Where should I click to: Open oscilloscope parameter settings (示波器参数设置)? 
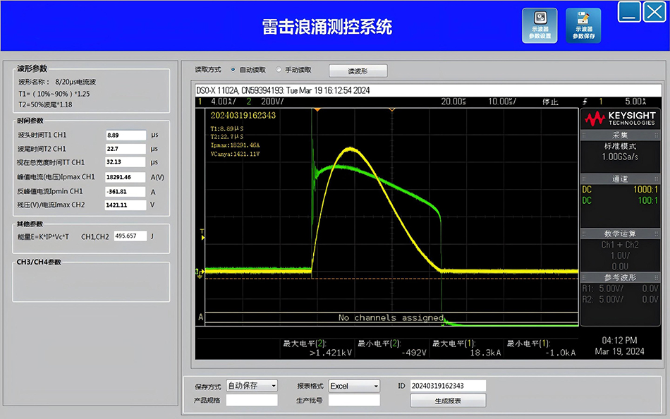pyautogui.click(x=540, y=26)
